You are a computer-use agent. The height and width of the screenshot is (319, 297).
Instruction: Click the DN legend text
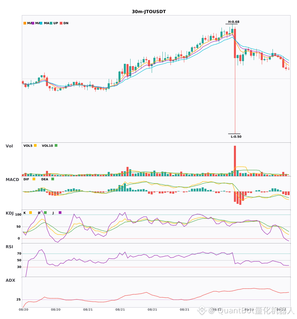pos(66,23)
